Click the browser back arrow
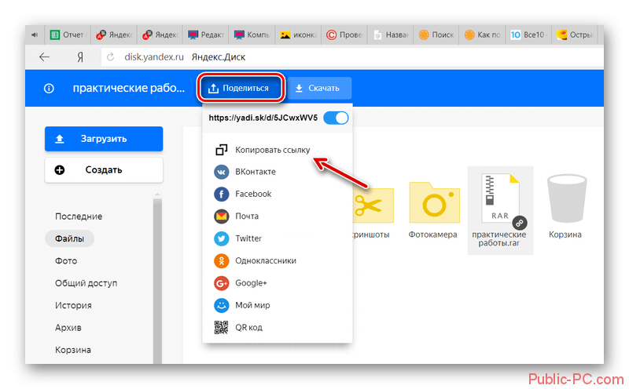The width and height of the screenshot is (629, 389). tap(44, 57)
